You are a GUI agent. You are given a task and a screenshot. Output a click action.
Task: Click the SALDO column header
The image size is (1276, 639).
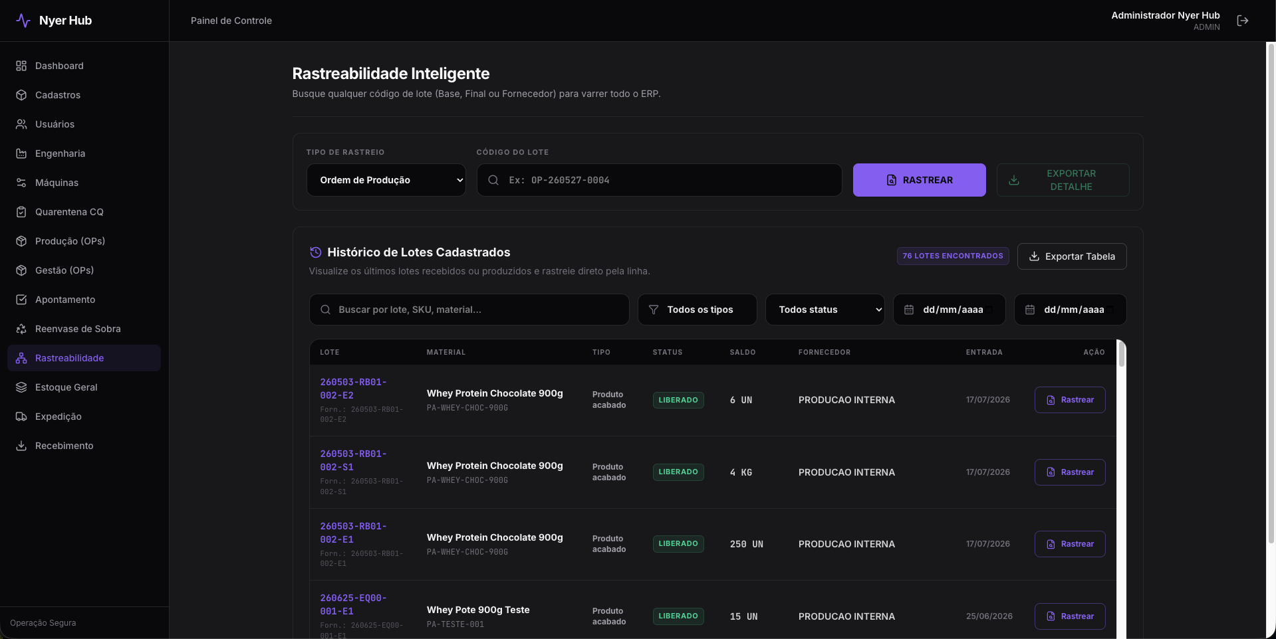[743, 352]
